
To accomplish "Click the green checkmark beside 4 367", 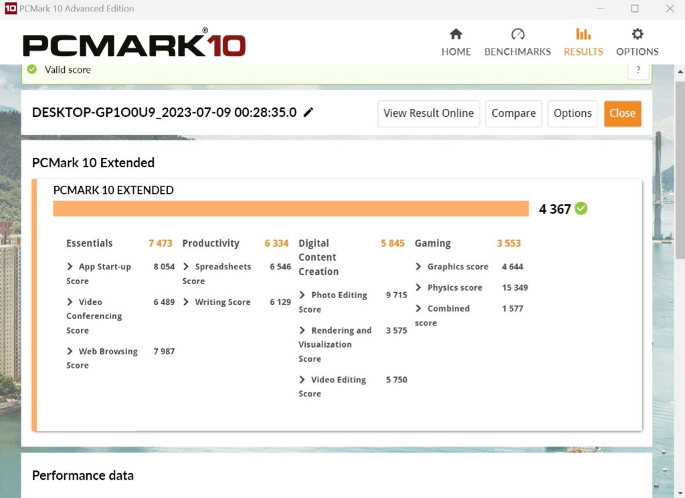I will tap(581, 209).
